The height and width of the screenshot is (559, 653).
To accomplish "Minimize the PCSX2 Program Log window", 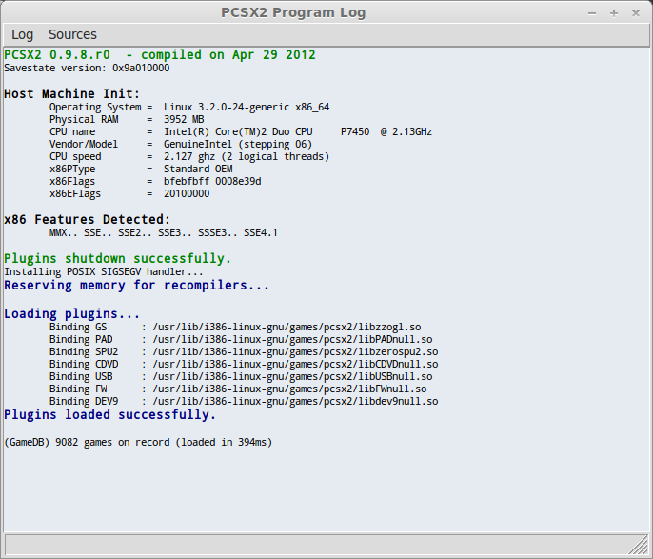I will 593,12.
